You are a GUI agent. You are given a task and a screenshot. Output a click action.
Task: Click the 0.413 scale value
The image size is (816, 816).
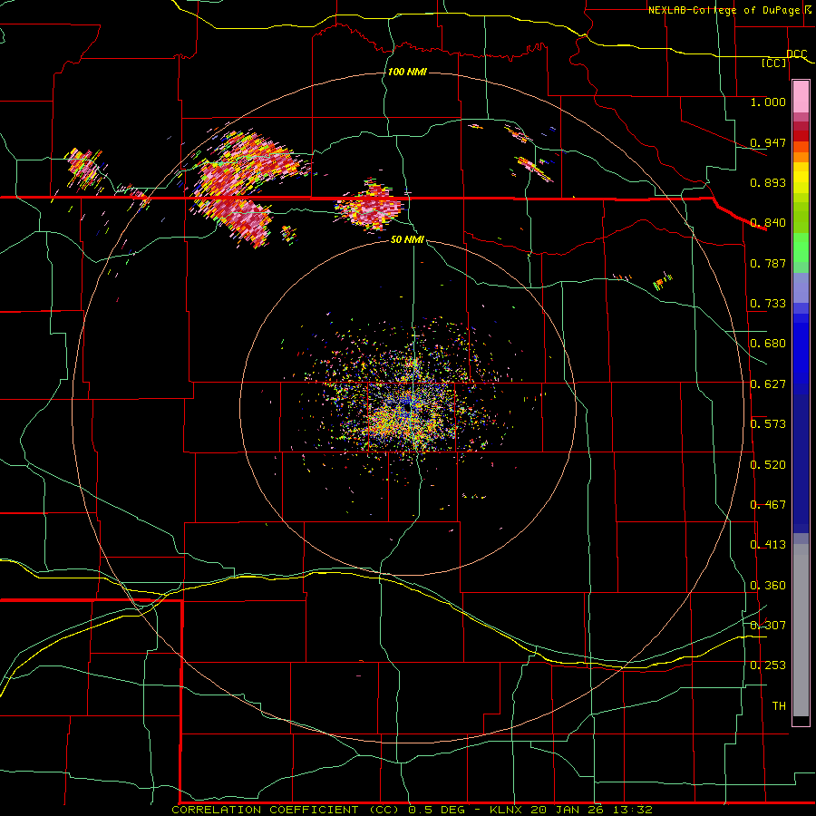tap(768, 545)
